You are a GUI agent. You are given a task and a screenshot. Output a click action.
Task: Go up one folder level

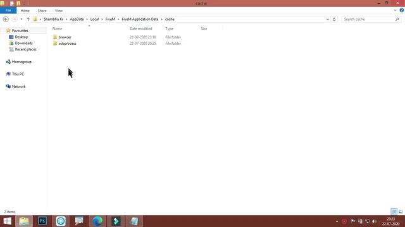pos(28,20)
